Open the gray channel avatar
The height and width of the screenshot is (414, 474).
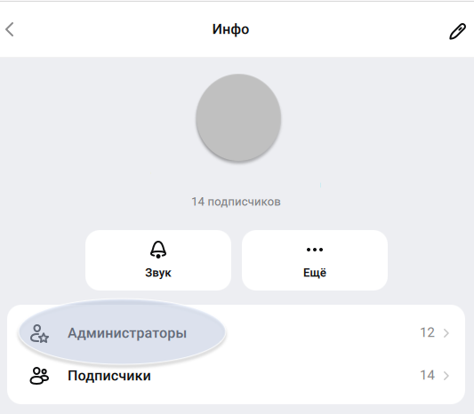[x=238, y=118]
